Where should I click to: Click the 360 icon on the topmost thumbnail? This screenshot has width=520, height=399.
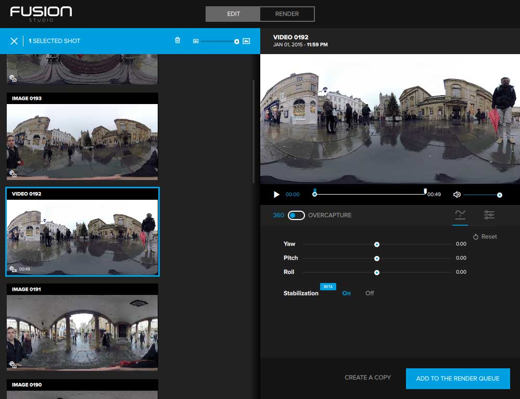[13, 78]
